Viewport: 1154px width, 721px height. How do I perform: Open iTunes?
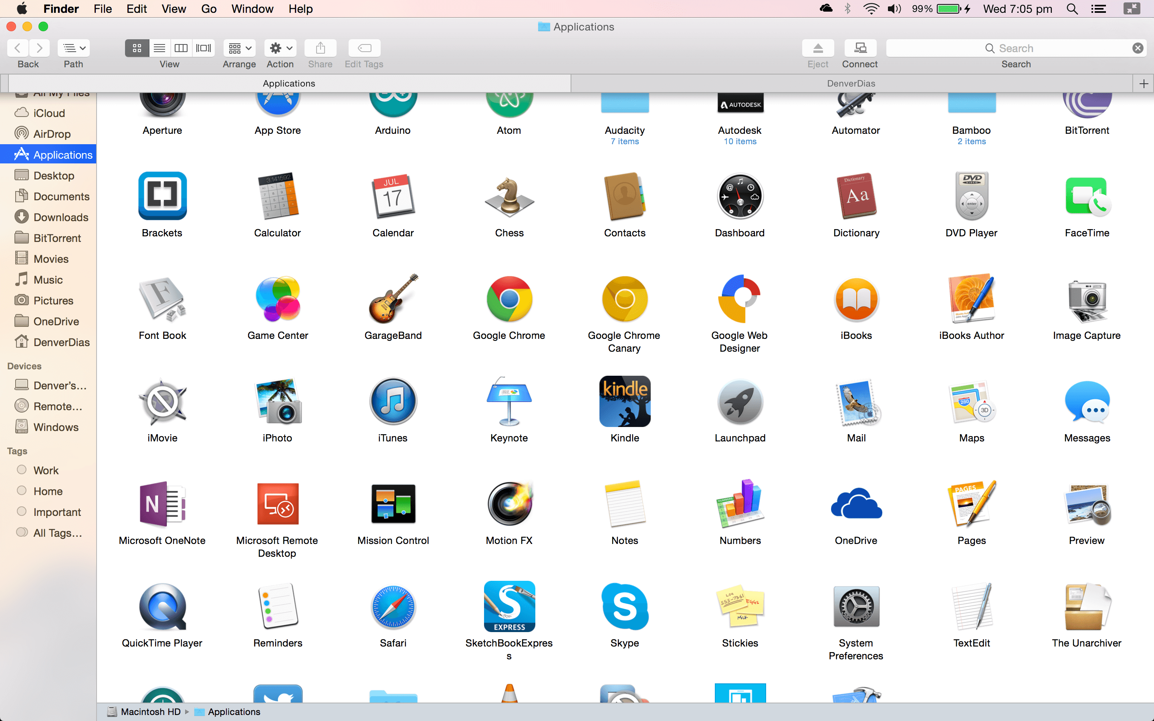tap(393, 401)
